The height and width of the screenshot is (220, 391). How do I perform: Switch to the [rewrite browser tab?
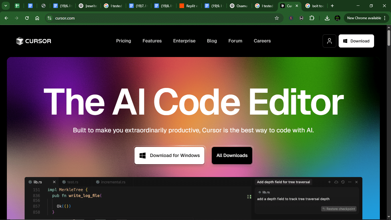click(88, 6)
